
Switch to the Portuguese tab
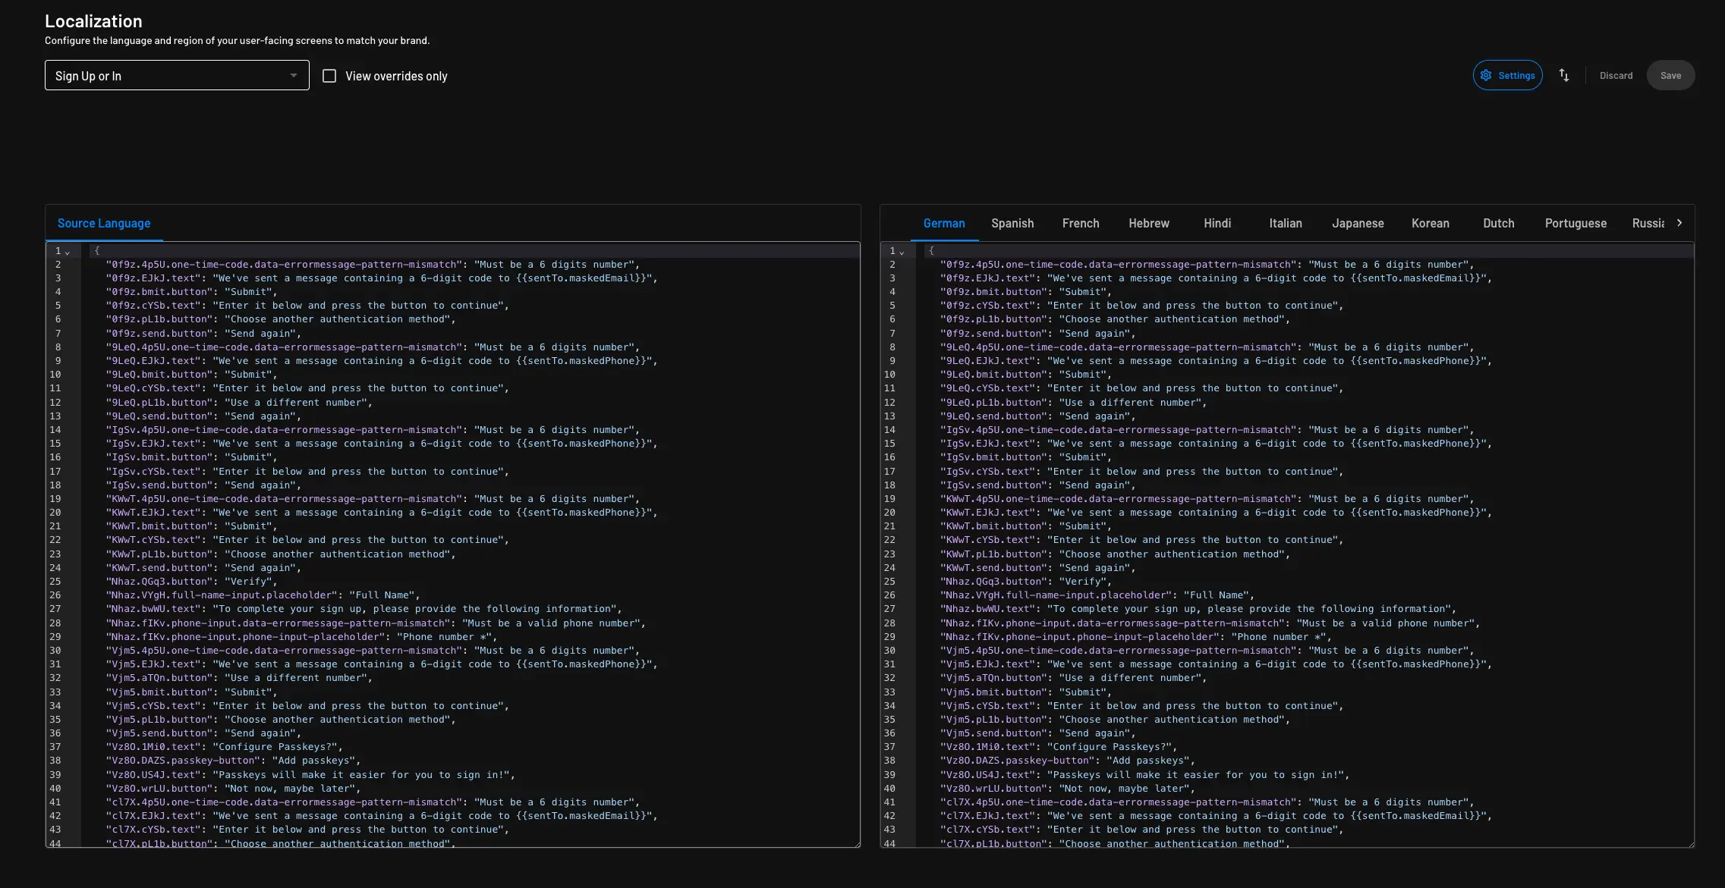(1575, 223)
